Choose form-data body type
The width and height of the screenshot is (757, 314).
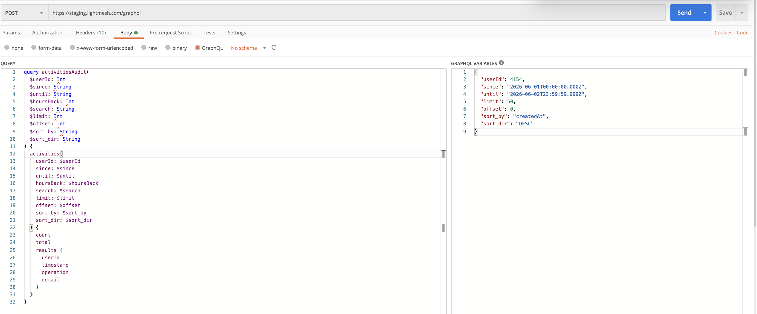click(x=34, y=48)
